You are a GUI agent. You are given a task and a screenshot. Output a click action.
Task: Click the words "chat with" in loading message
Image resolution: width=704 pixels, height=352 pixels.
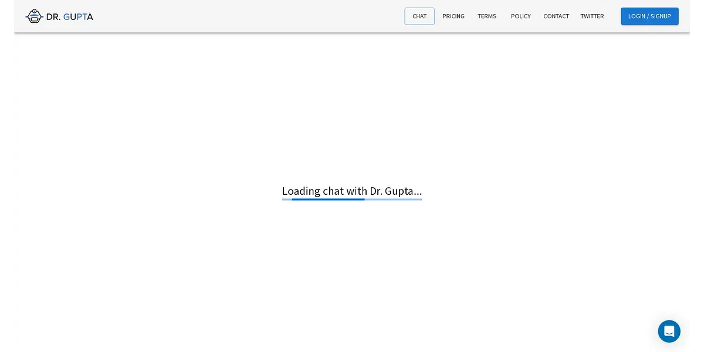point(345,191)
